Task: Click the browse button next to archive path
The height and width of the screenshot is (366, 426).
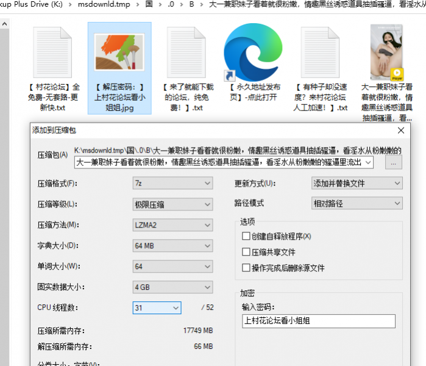Action: 394,163
